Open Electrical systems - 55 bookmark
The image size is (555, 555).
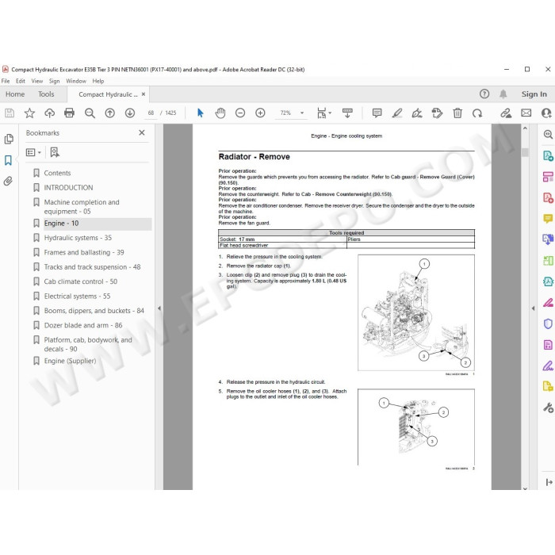click(x=77, y=297)
